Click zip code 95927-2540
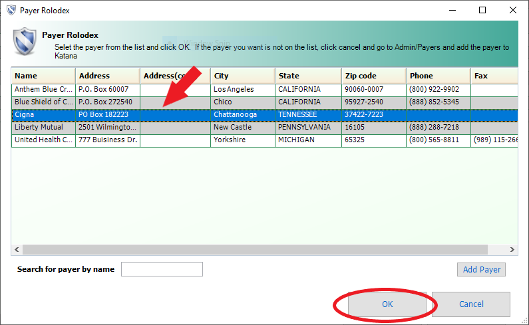Image resolution: width=529 pixels, height=325 pixels. (374, 102)
